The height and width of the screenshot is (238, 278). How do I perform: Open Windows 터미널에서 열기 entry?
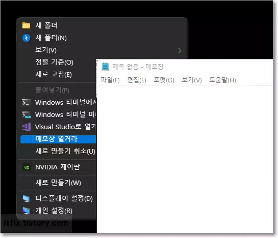tap(58, 102)
